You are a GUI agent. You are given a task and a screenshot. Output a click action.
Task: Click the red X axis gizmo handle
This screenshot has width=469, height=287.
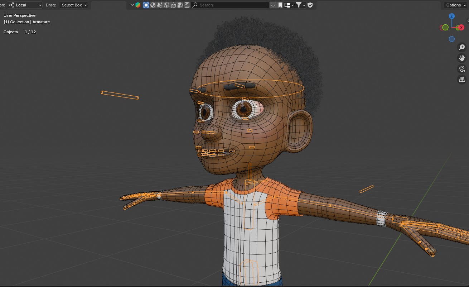[461, 28]
